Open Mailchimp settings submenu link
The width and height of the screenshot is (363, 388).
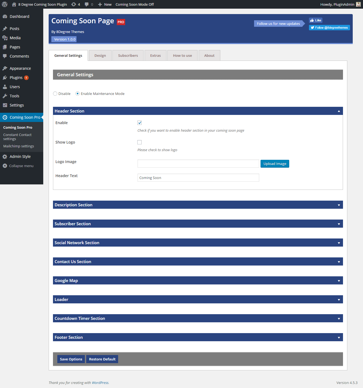pyautogui.click(x=19, y=146)
